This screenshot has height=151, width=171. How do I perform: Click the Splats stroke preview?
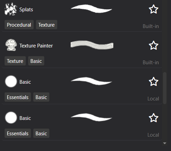pos(91,9)
